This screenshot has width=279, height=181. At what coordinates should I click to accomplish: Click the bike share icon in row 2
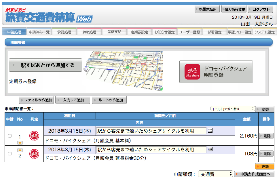[x=34, y=154]
